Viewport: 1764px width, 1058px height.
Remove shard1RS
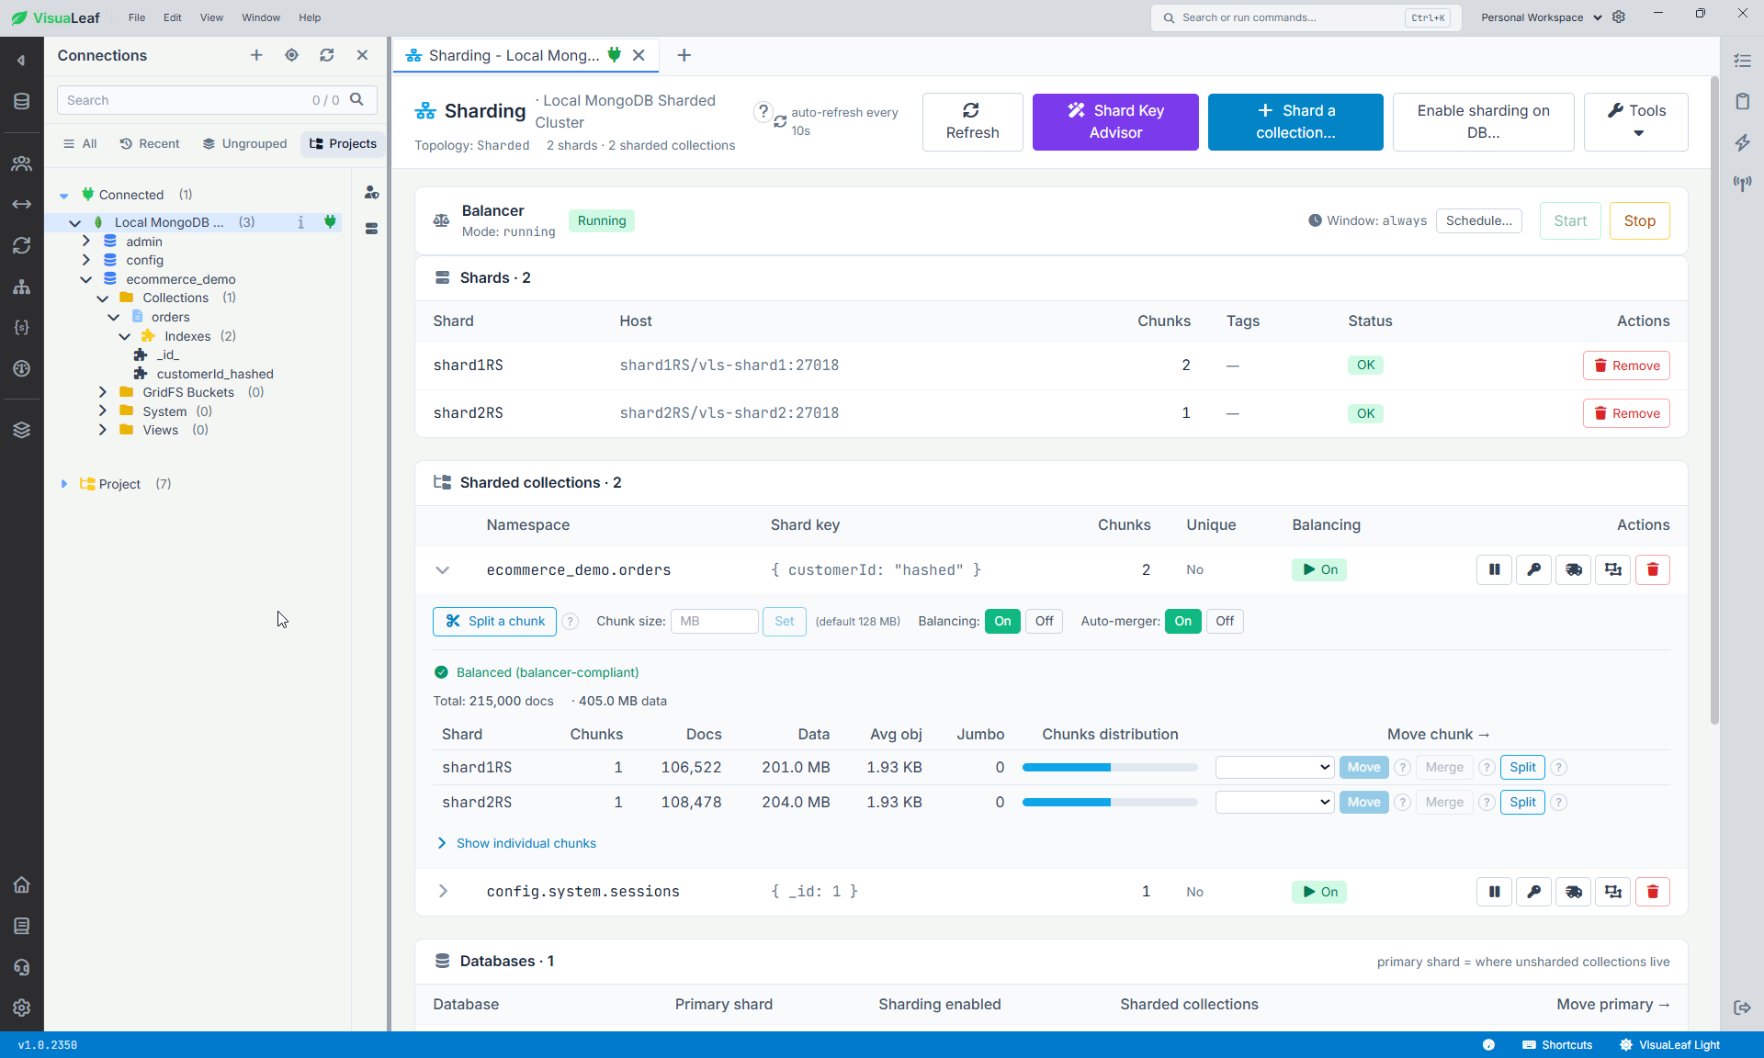(1626, 366)
